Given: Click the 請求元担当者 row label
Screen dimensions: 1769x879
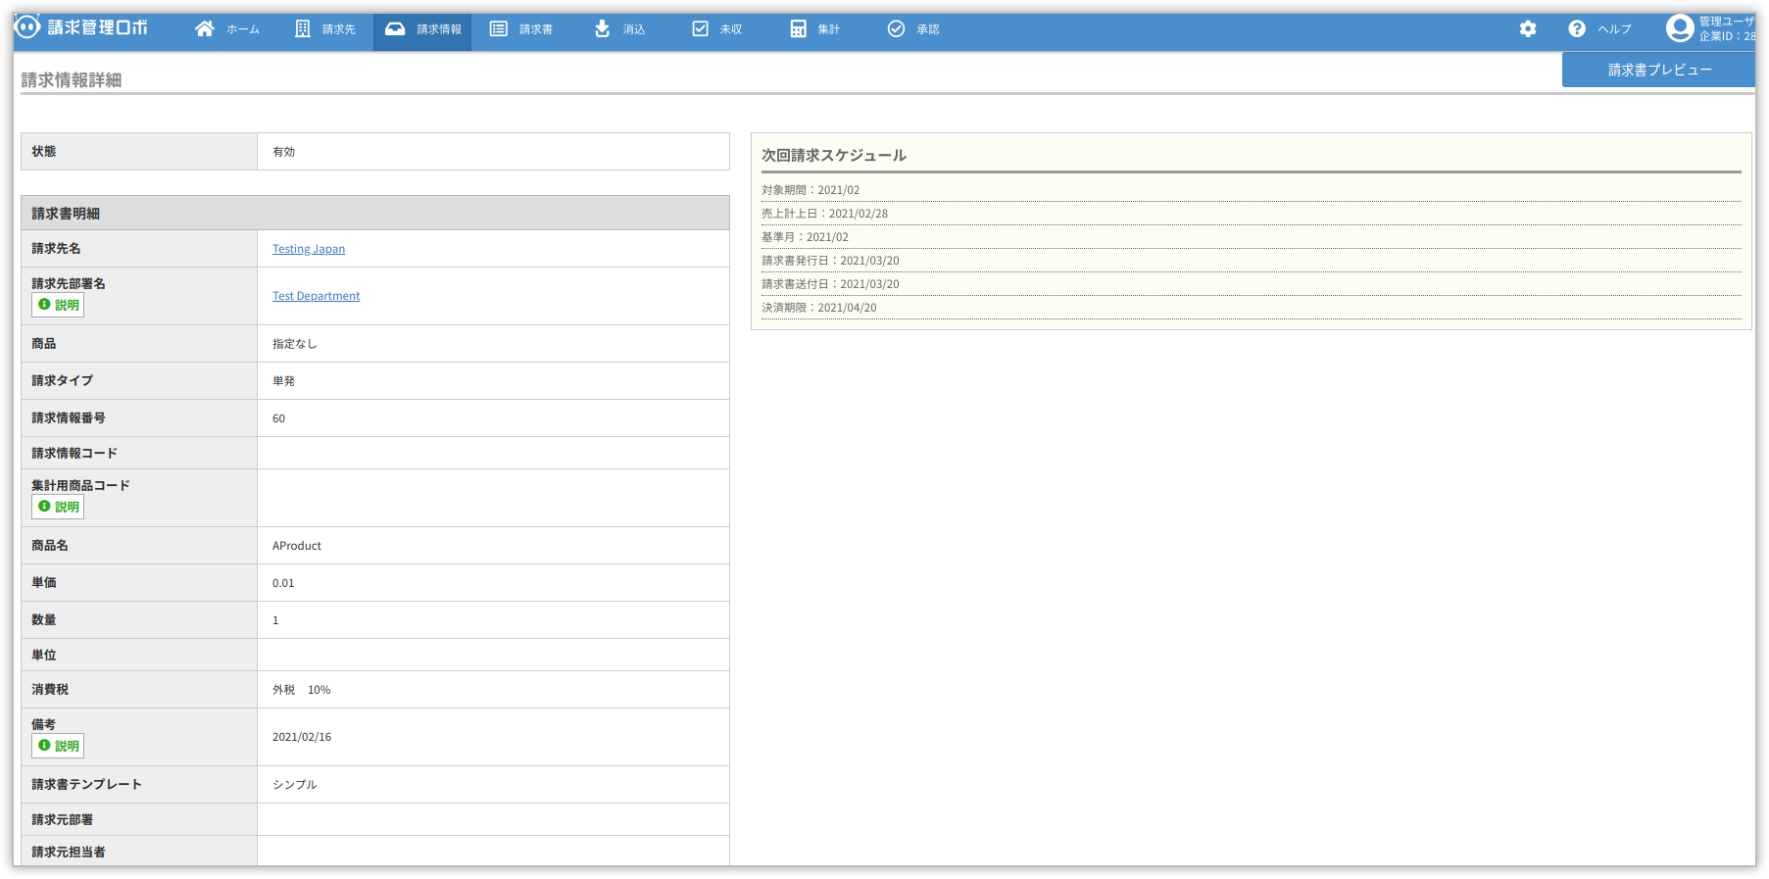Looking at the screenshot, I should tap(69, 853).
